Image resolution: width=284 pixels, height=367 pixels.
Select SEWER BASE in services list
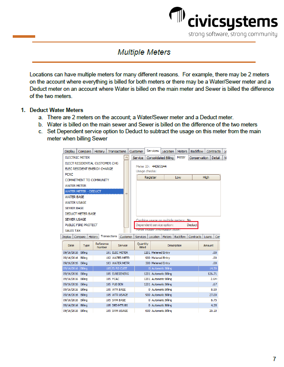(74, 208)
